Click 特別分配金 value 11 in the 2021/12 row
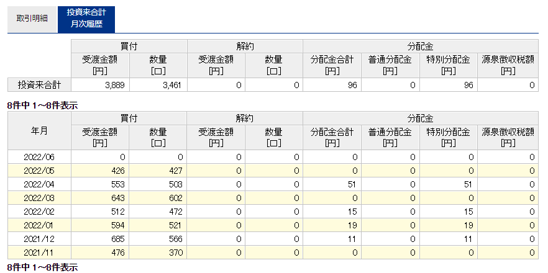This screenshot has height=273, width=548. (x=468, y=239)
